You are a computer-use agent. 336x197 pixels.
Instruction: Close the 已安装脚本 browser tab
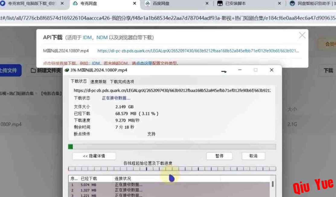coord(280,3)
